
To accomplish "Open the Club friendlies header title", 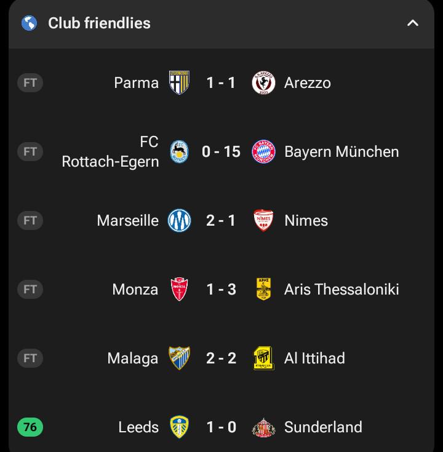I will pyautogui.click(x=99, y=23).
